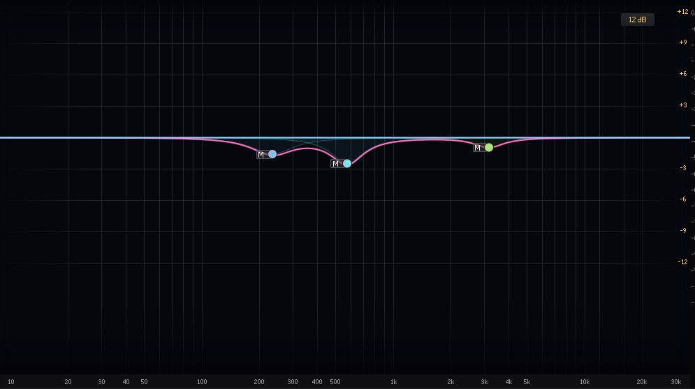695x389 pixels.
Task: Click the 30k frequency axis label
Action: coord(676,382)
